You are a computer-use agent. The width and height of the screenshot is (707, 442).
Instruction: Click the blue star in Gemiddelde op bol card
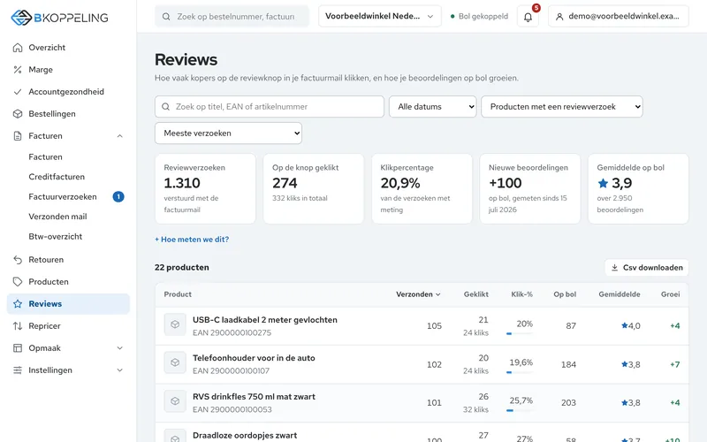(x=603, y=183)
